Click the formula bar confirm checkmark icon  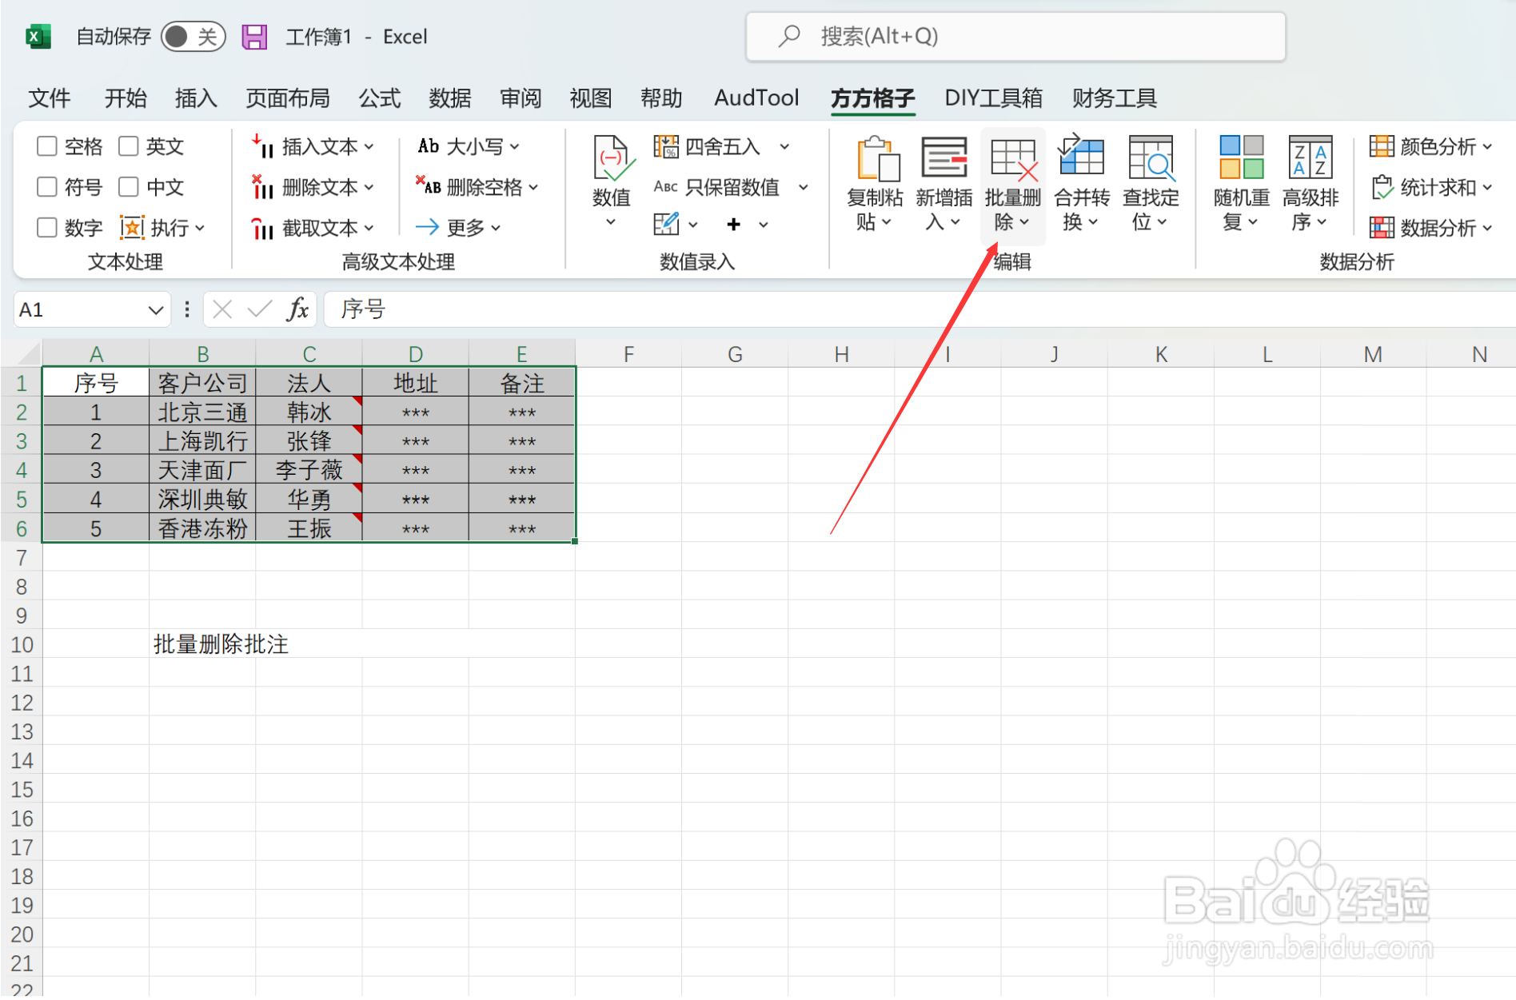(259, 309)
